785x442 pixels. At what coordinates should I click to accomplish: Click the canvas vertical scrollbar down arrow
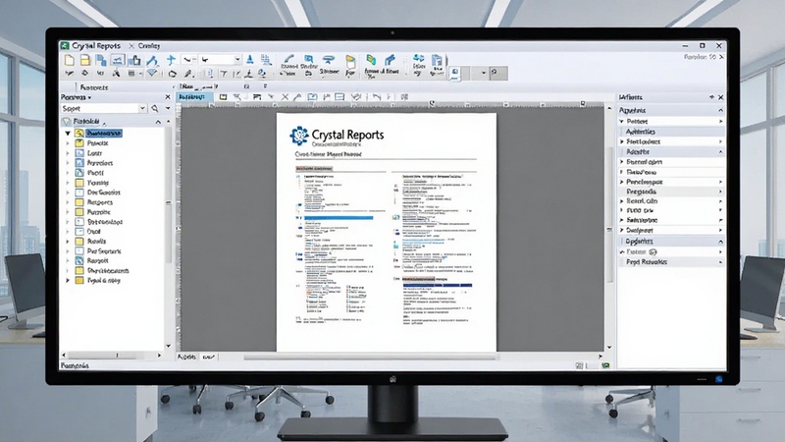pos(609,347)
